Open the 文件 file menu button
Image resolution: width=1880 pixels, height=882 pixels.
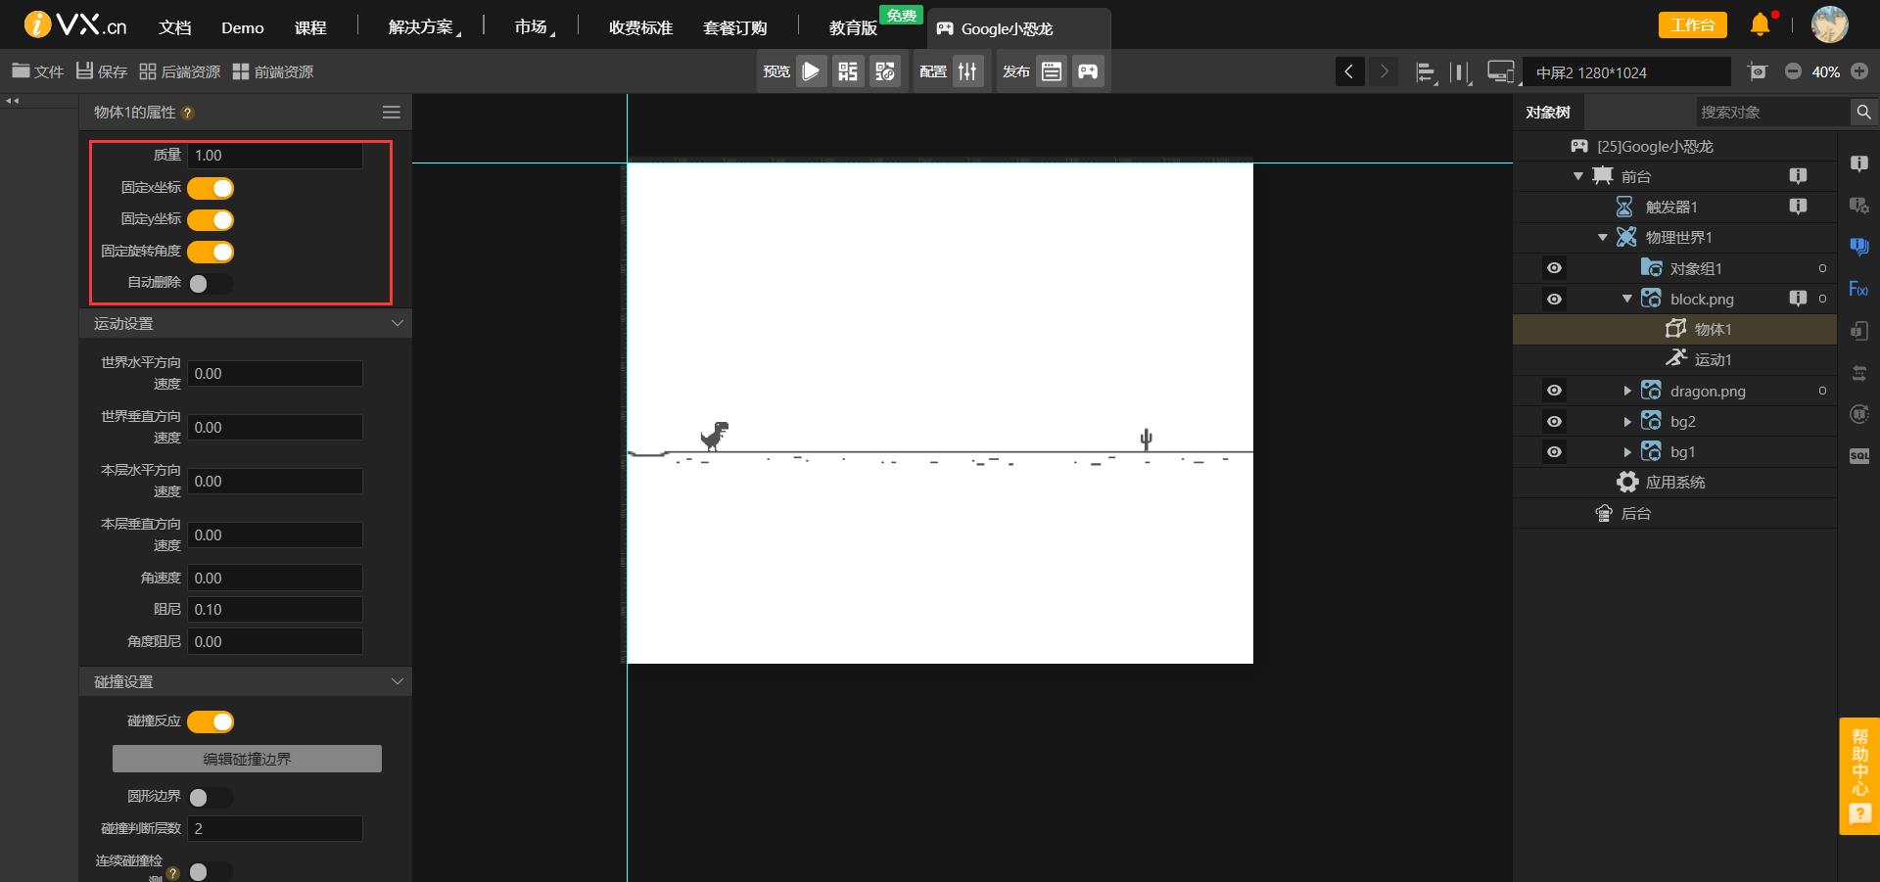click(x=37, y=71)
